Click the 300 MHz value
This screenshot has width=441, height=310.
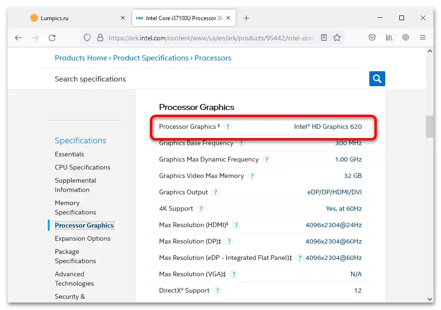(x=349, y=143)
